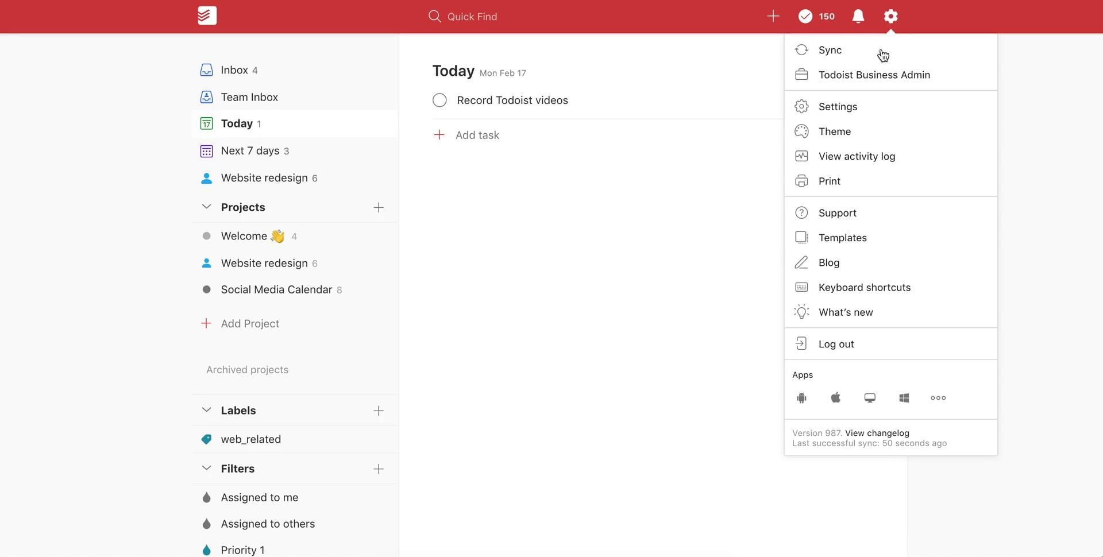Click the Android app icon
Image resolution: width=1103 pixels, height=557 pixels.
pos(801,398)
